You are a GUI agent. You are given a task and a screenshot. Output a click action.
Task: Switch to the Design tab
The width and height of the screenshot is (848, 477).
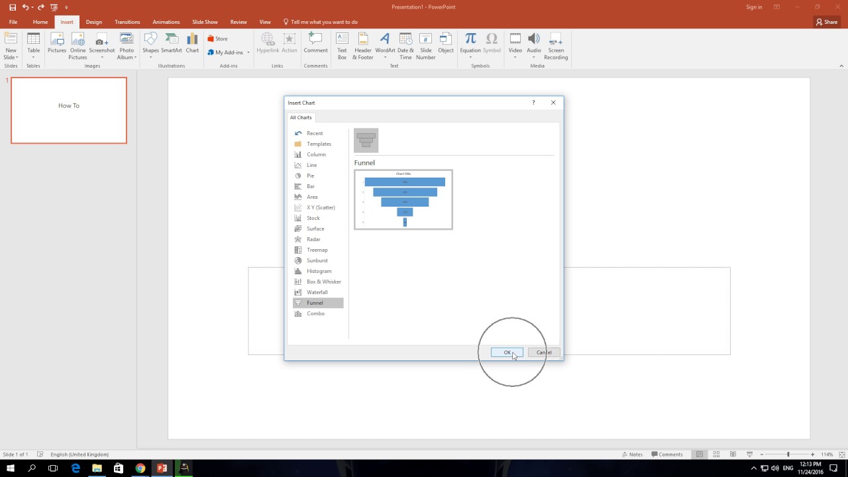[94, 22]
